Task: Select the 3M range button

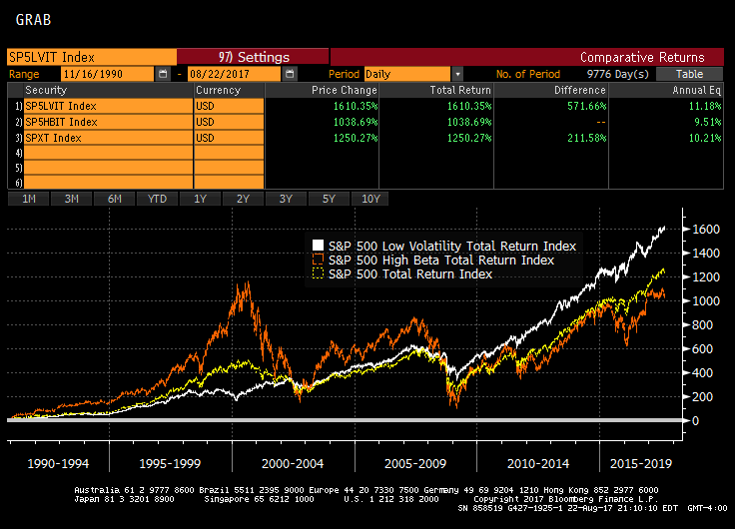Action: point(71,199)
